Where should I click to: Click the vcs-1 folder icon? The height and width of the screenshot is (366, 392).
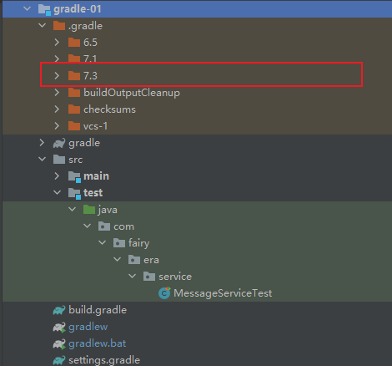click(74, 126)
